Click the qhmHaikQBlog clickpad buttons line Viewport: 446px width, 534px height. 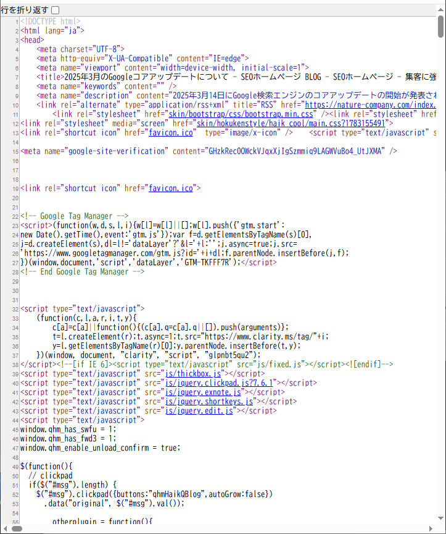pyautogui.click(x=155, y=494)
